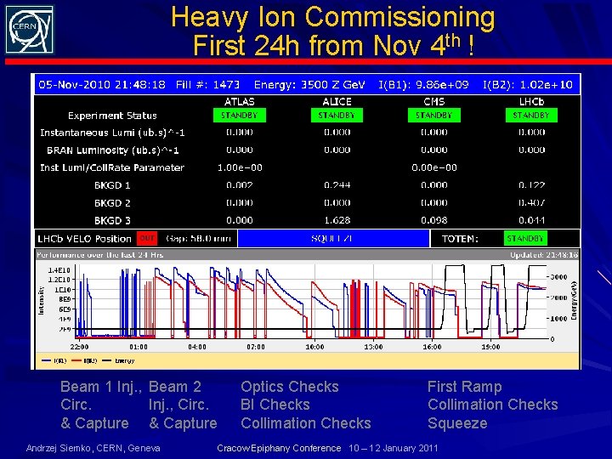Click the BKGD 2 row label
Screen dimensions: 612x459
[112, 203]
